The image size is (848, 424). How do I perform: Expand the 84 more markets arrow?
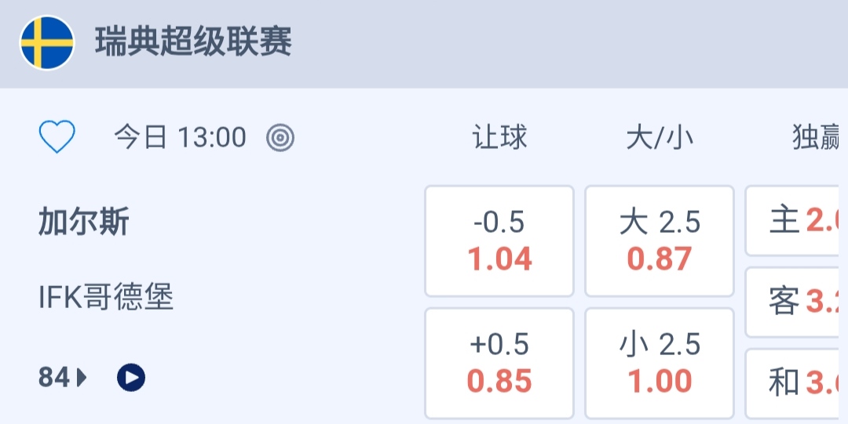82,378
